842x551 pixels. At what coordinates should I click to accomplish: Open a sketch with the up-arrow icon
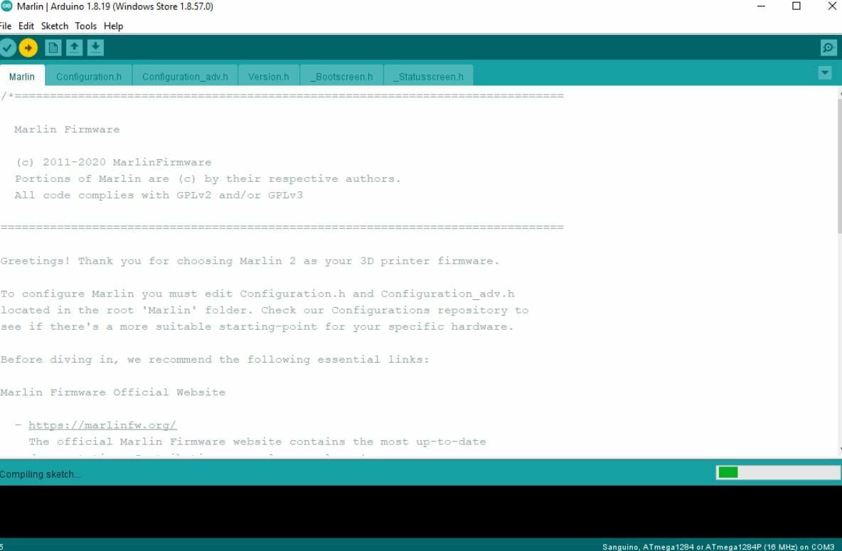(74, 48)
